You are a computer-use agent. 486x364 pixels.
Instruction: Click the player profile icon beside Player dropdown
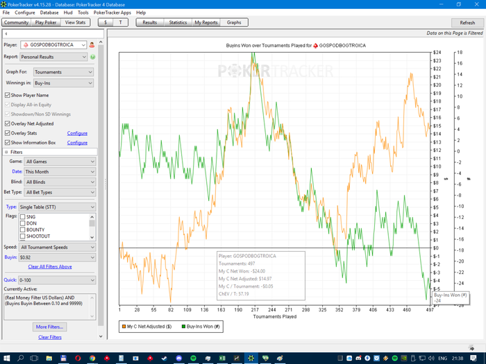click(92, 45)
